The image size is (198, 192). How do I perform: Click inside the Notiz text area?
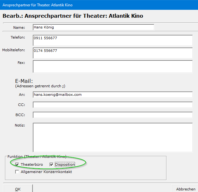tap(113, 137)
